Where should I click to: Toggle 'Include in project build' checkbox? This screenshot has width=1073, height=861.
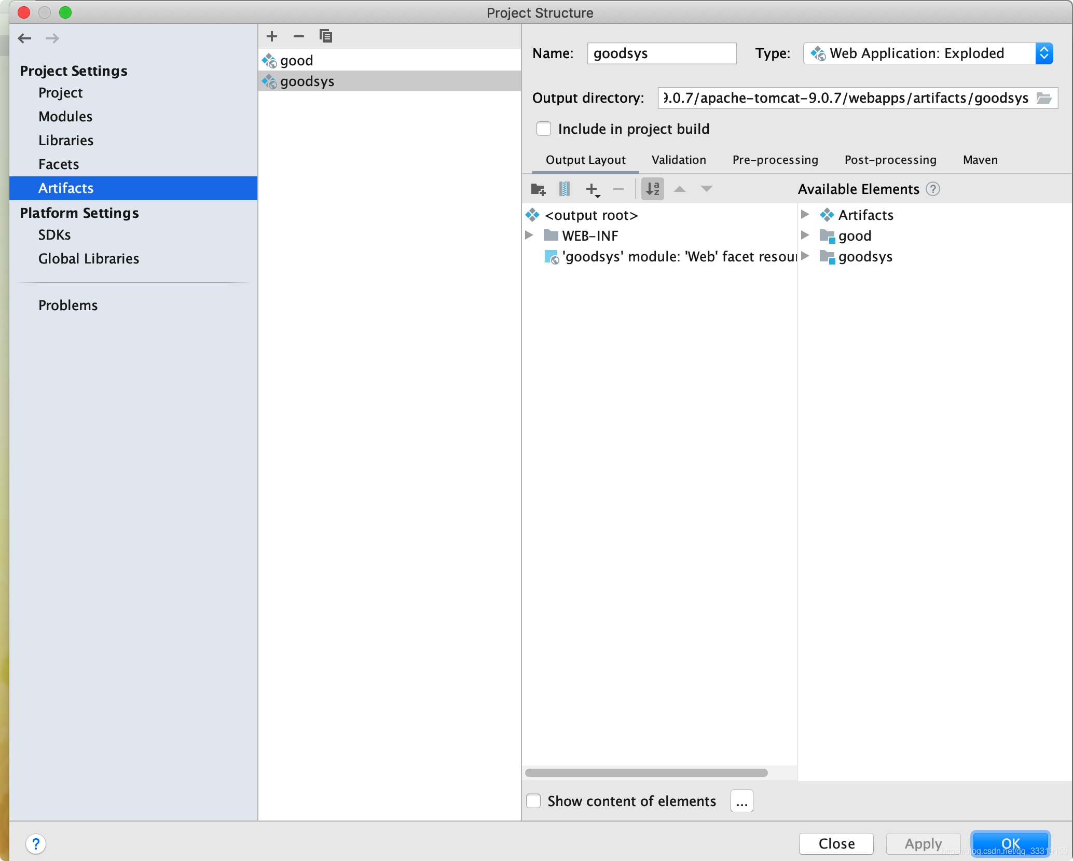coord(543,129)
